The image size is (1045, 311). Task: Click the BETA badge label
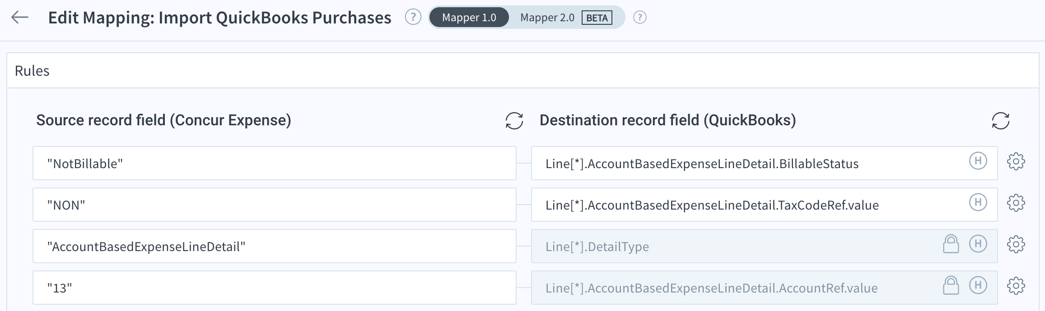pyautogui.click(x=597, y=18)
